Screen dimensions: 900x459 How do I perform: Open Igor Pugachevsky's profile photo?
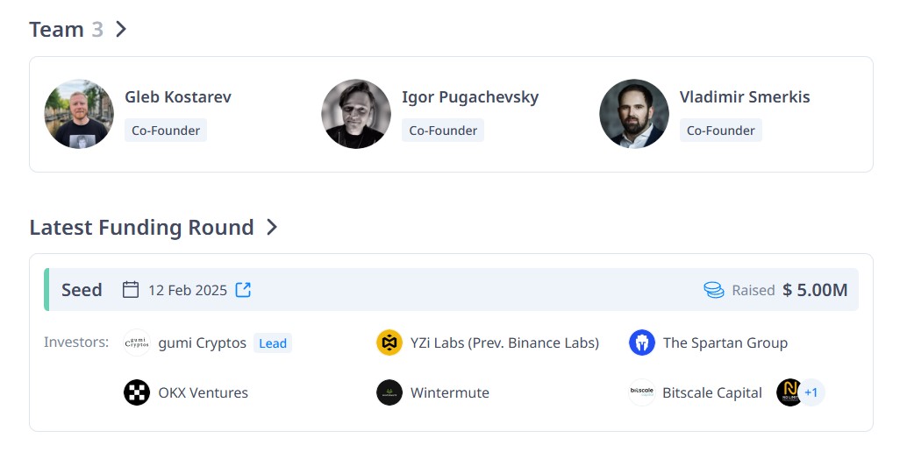[356, 114]
